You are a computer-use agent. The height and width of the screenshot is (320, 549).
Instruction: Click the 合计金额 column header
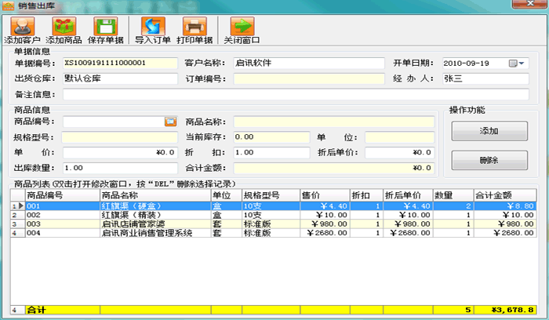pos(494,195)
